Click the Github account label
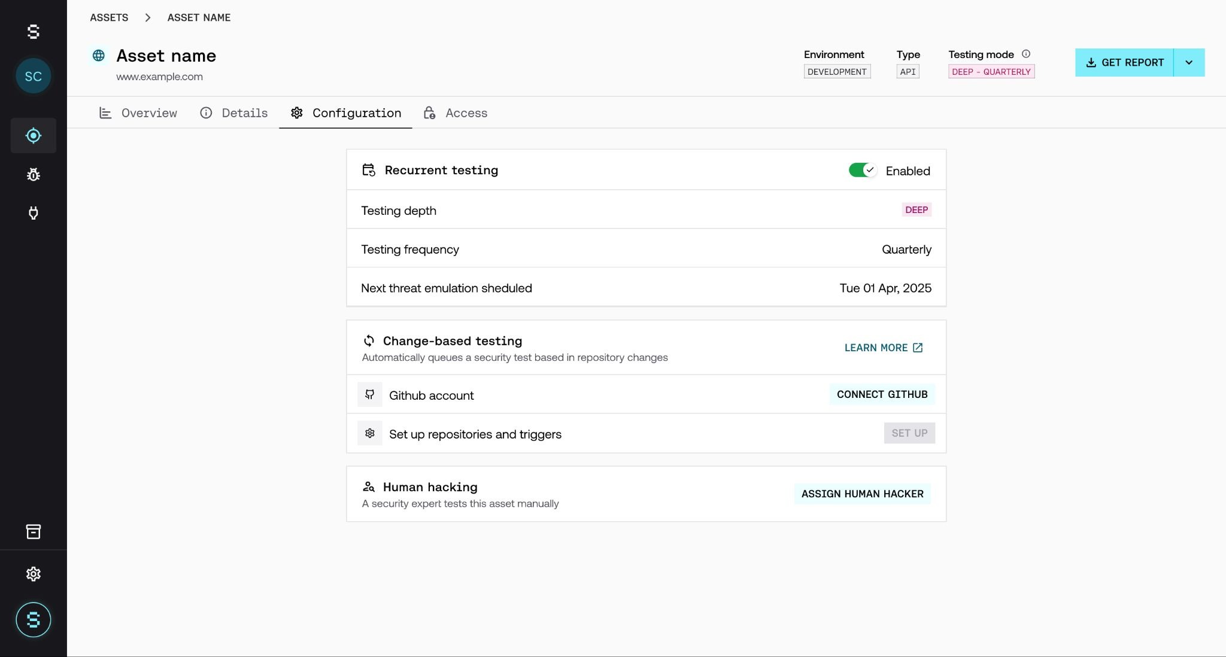 click(x=431, y=396)
